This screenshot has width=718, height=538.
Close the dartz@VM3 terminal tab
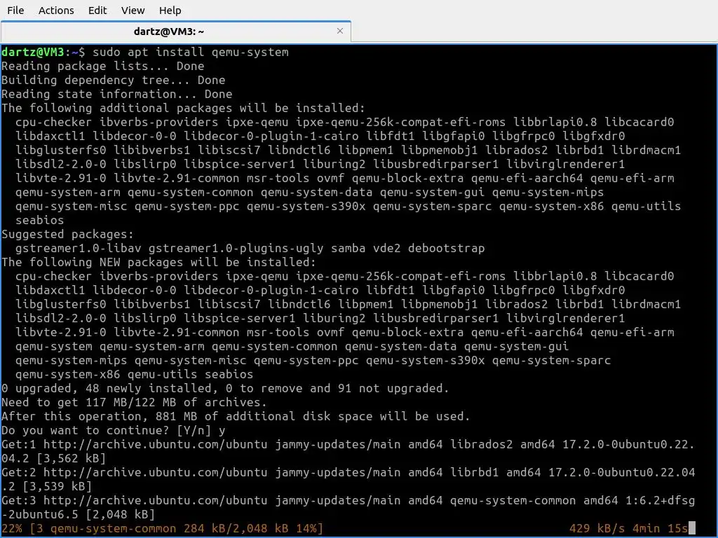(340, 31)
